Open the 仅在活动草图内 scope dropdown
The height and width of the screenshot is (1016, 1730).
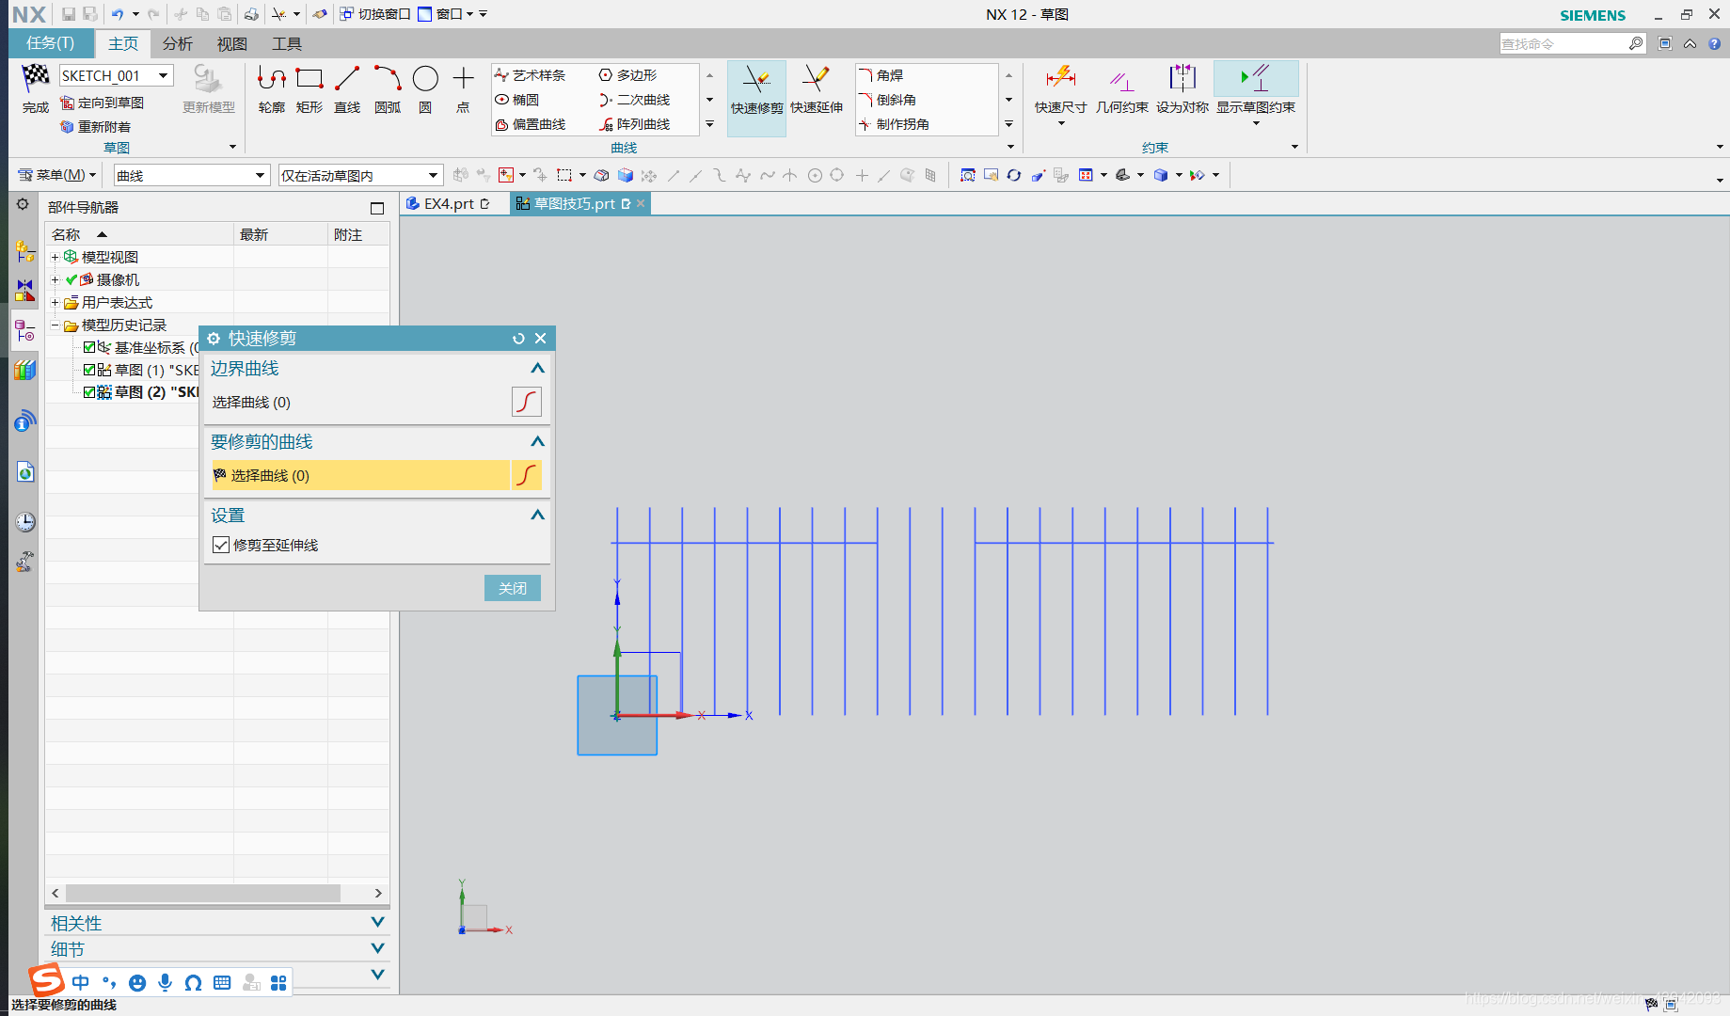click(x=434, y=176)
